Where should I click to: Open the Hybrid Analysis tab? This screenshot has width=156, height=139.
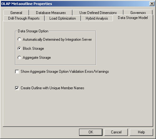pyautogui.click(x=97, y=18)
